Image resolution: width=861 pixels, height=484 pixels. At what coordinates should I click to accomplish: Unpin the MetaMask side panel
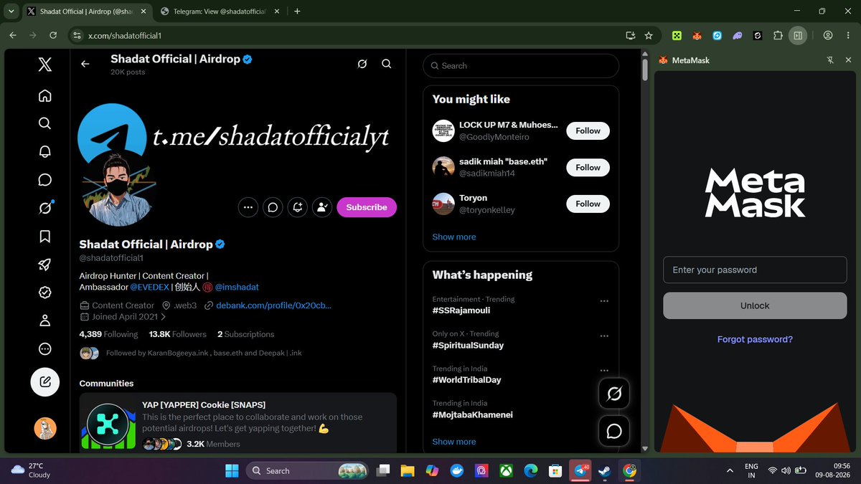[x=829, y=60]
